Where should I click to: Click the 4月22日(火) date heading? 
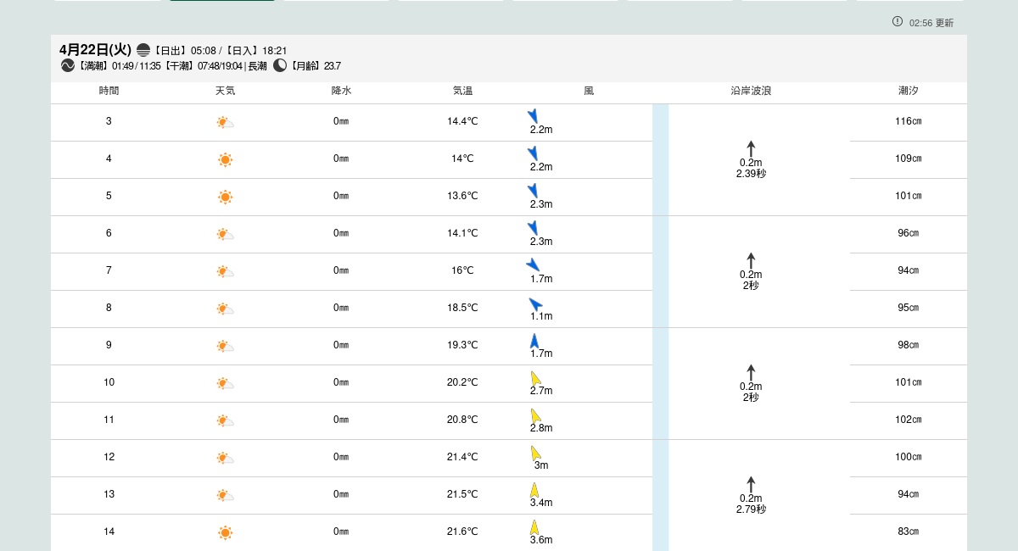(95, 50)
